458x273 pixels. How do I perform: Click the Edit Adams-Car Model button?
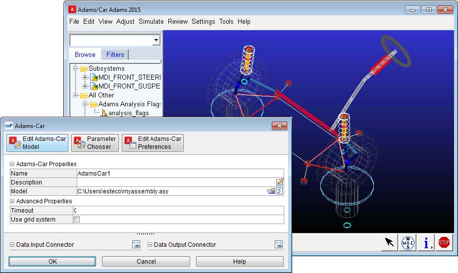37,142
